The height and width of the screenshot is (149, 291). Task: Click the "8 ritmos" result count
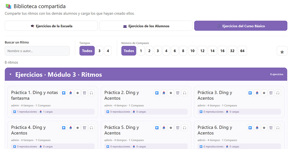pos(11,63)
